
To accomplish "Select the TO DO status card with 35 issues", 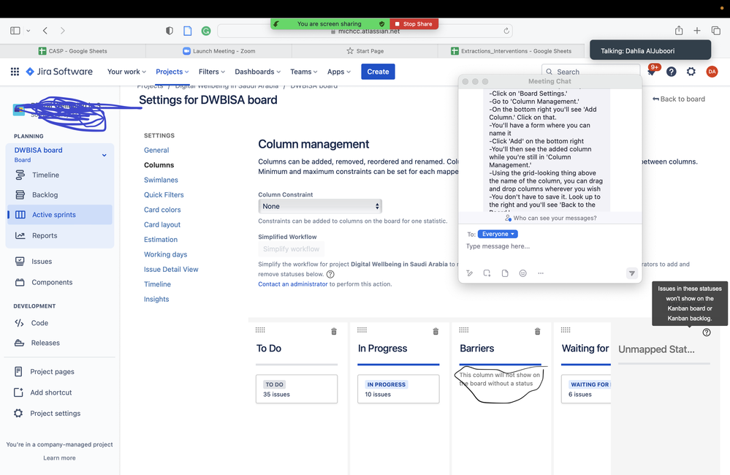I will [x=297, y=389].
